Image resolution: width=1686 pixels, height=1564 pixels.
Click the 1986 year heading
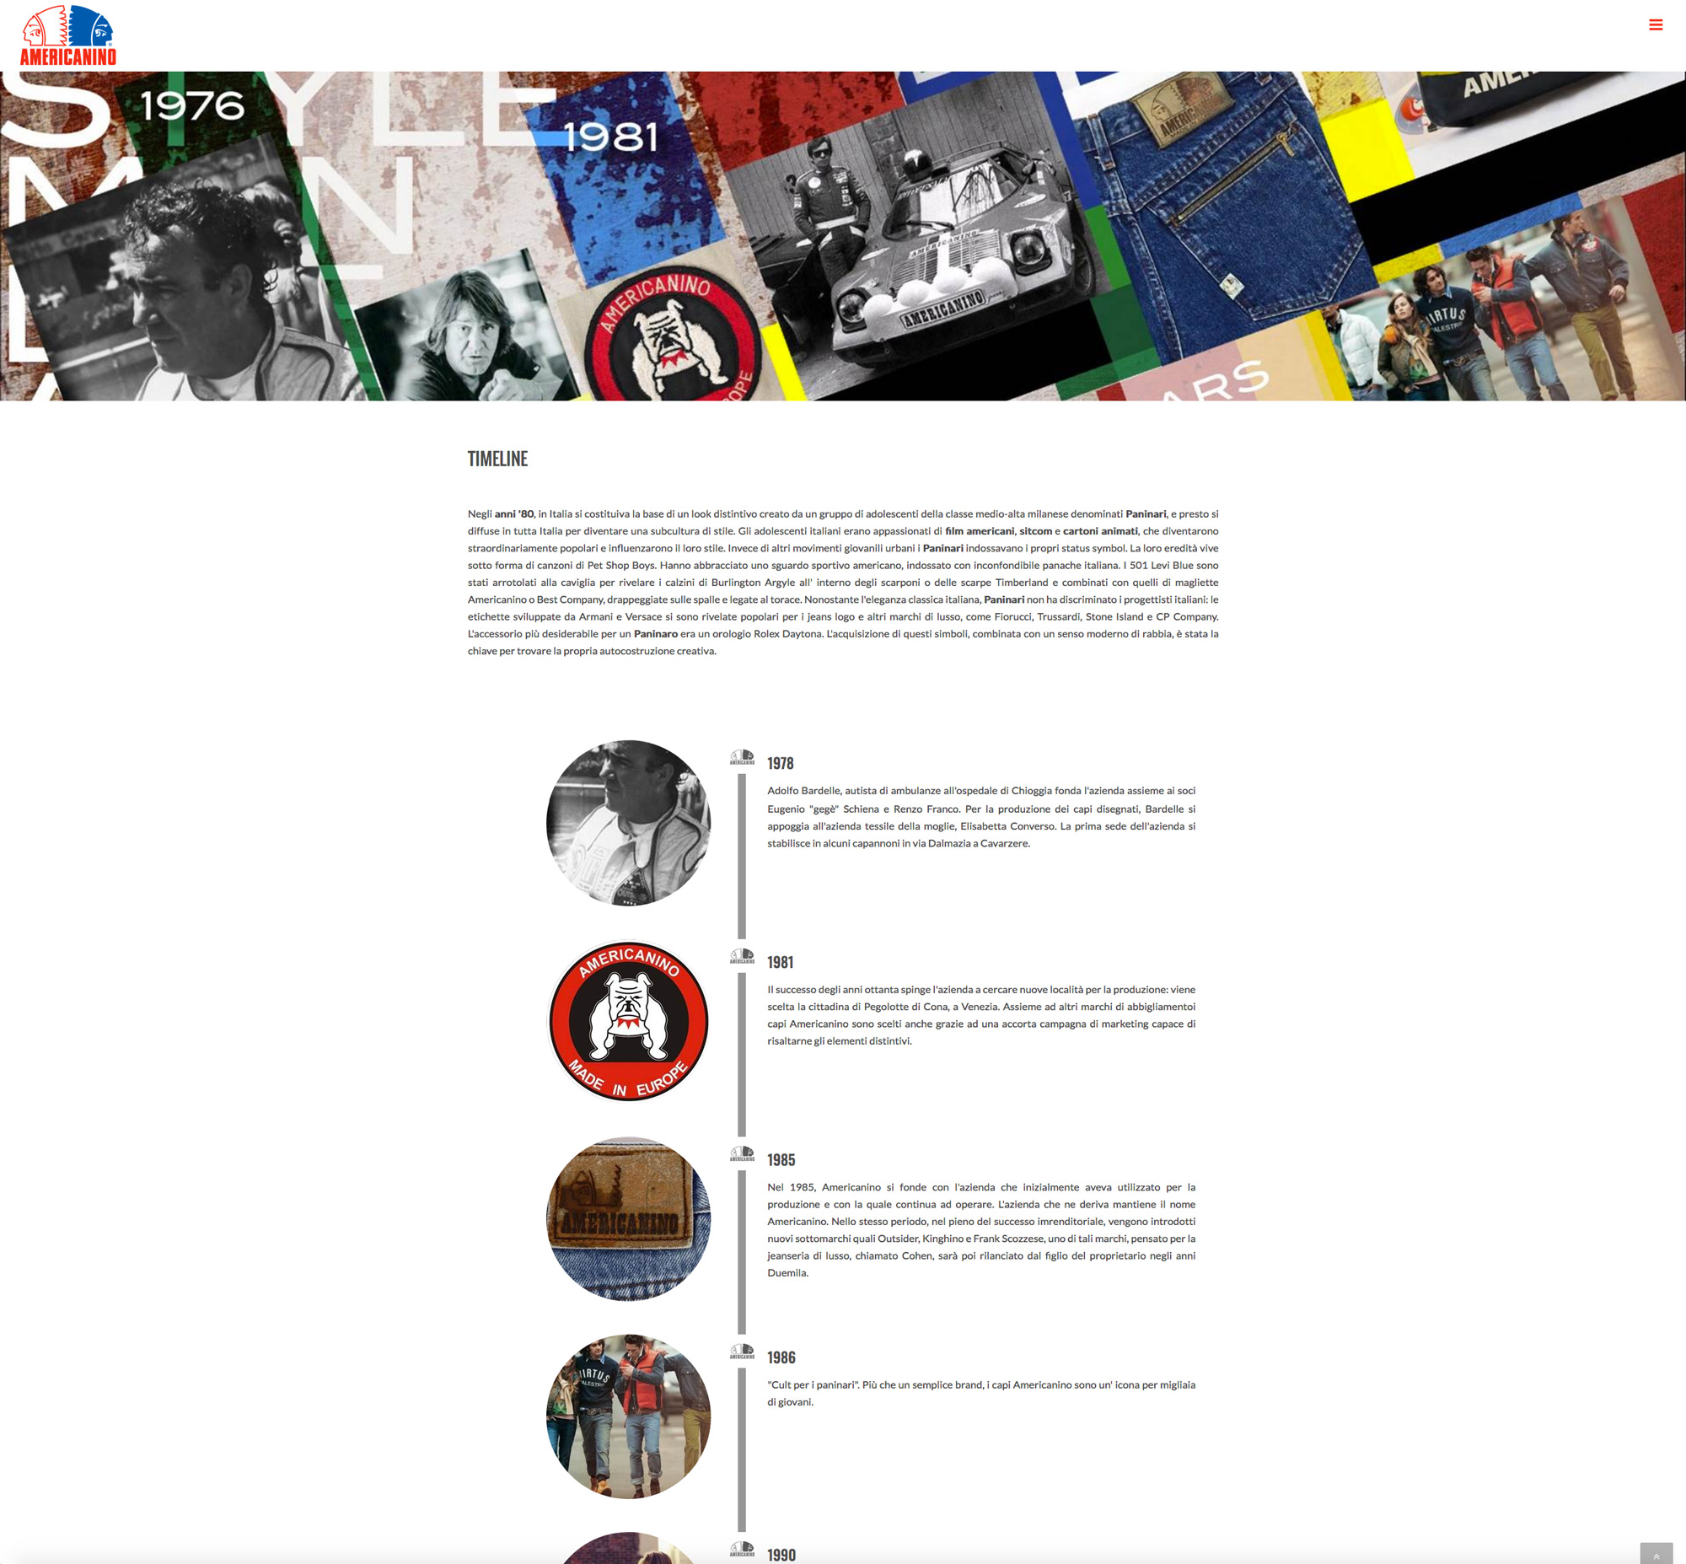coord(781,1357)
